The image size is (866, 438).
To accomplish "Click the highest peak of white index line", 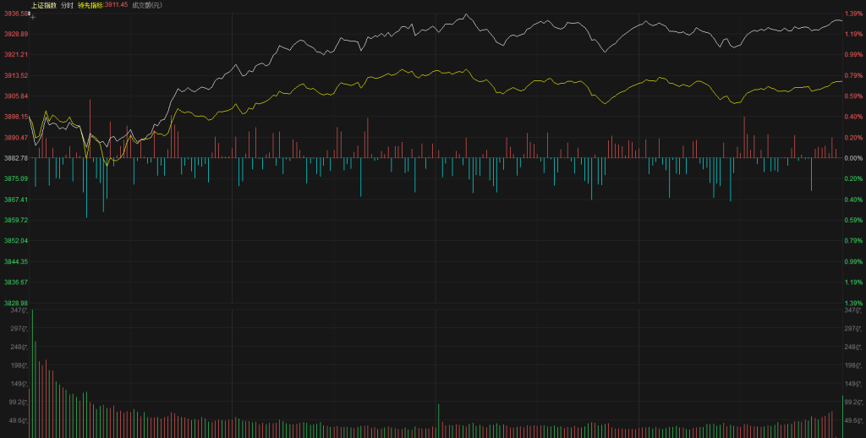I will point(466,14).
